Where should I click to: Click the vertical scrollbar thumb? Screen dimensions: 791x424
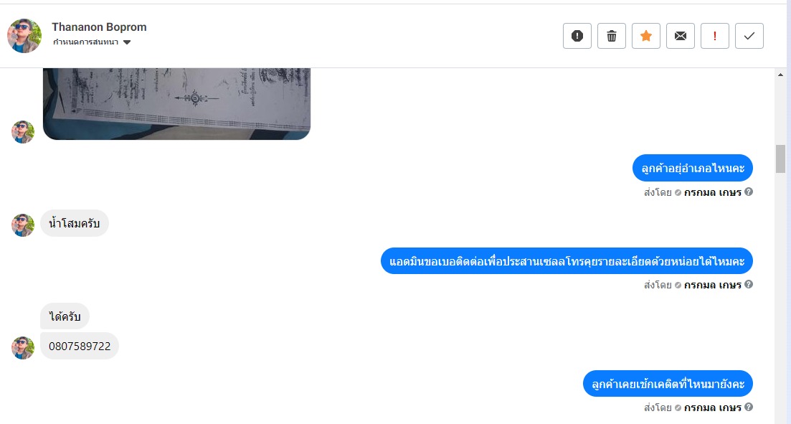coord(780,159)
